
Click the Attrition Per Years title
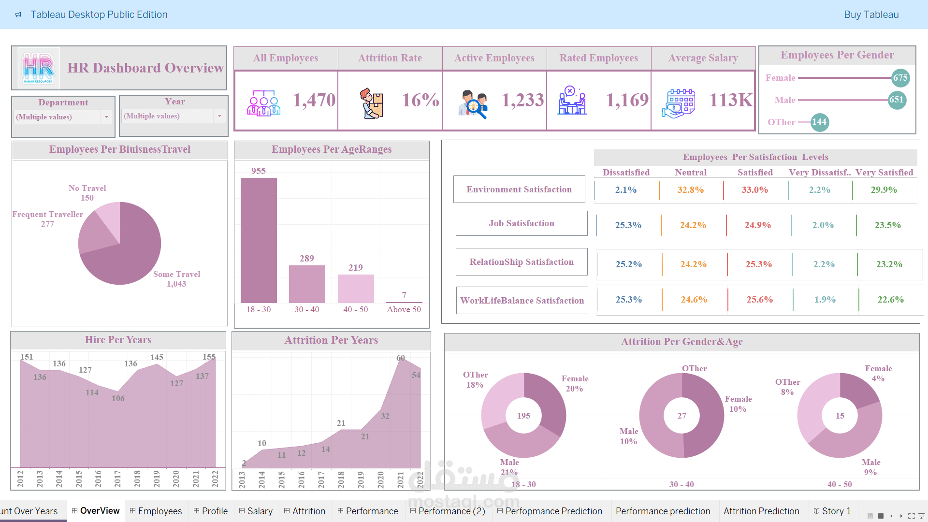pyautogui.click(x=331, y=340)
